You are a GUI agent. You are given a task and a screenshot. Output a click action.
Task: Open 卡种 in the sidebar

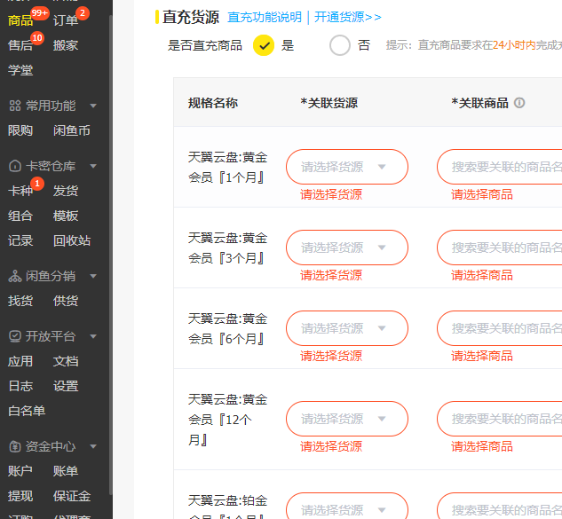point(20,191)
